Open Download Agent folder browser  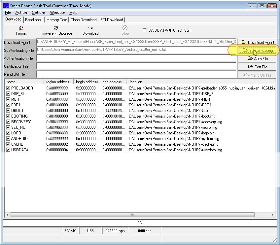(257, 42)
